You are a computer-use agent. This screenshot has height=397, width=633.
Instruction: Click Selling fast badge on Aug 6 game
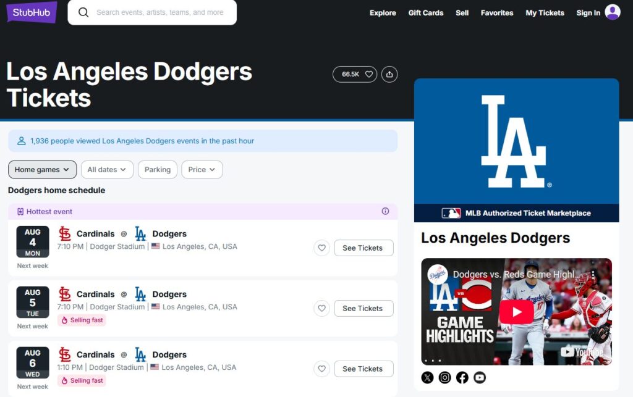point(82,380)
